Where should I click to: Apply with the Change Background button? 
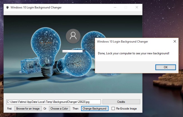coord(95,108)
